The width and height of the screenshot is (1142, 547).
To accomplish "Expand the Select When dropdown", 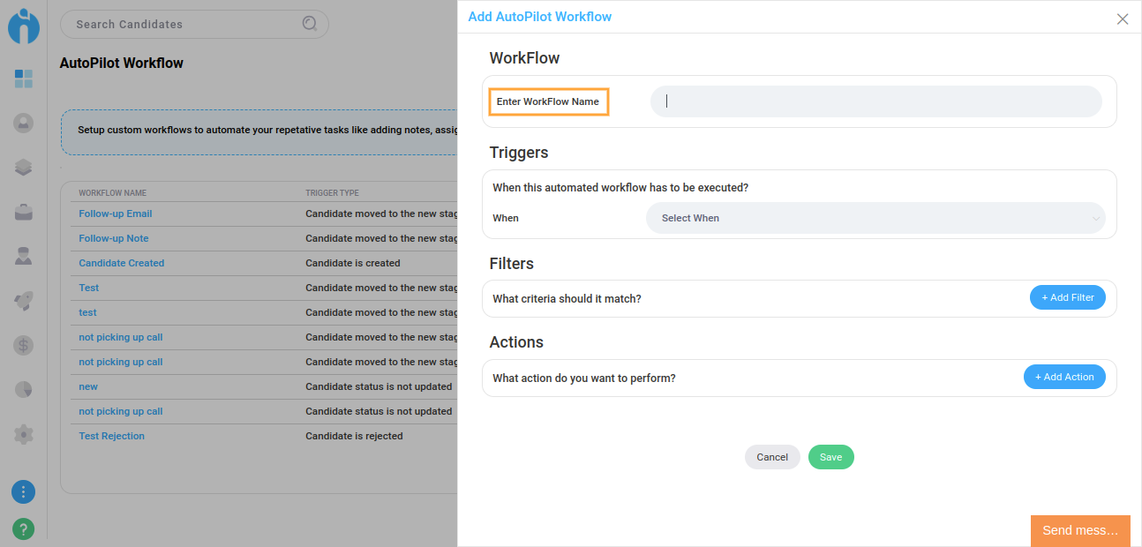I will pos(875,218).
